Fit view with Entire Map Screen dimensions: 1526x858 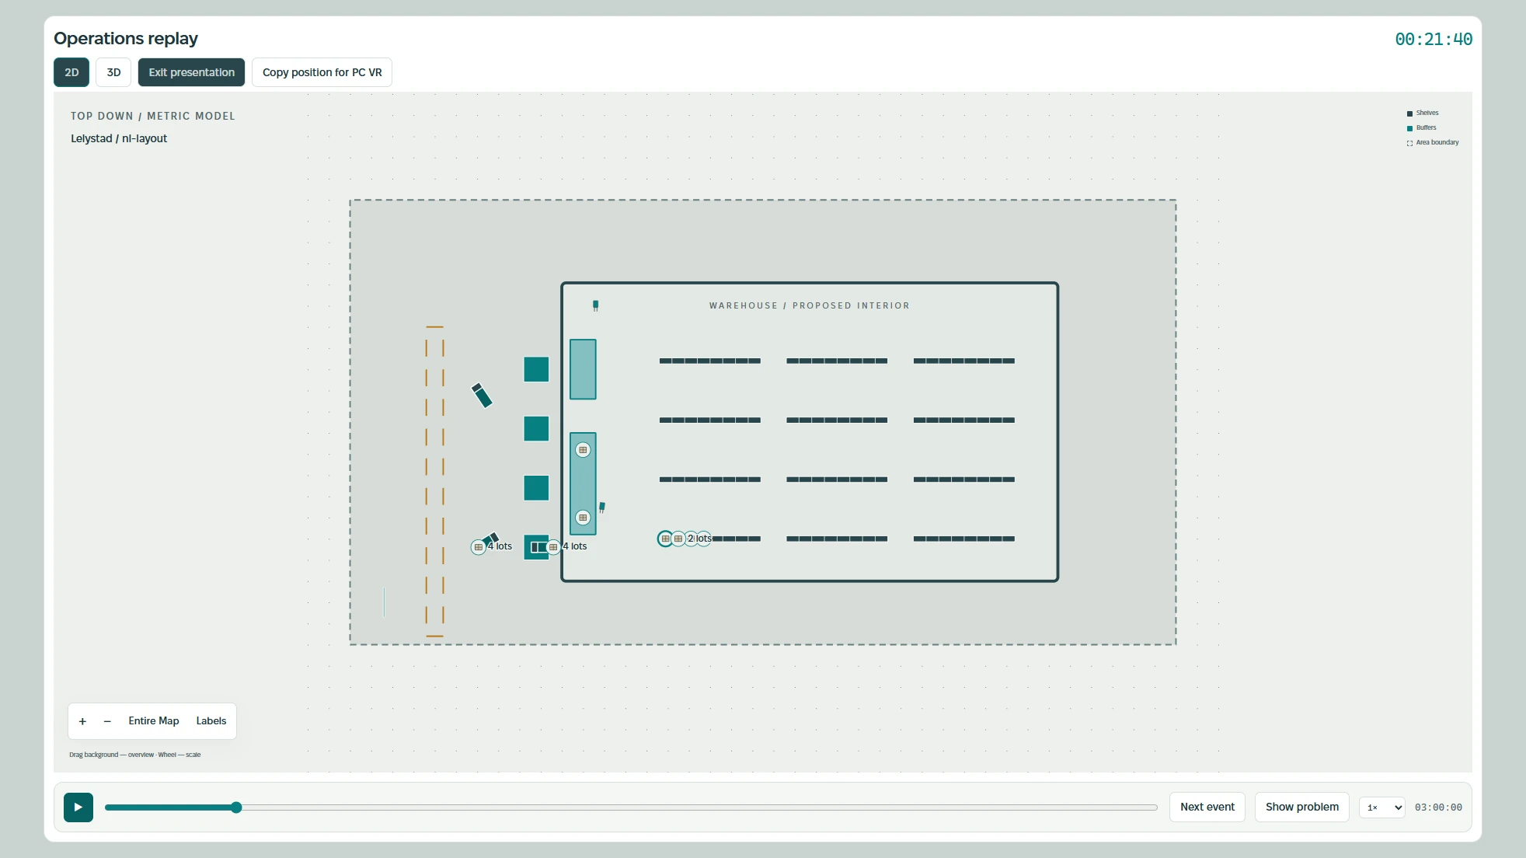[154, 721]
